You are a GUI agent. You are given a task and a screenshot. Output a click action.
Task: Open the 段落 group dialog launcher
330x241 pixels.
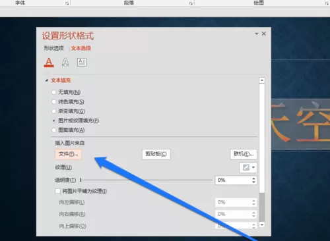coord(191,3)
